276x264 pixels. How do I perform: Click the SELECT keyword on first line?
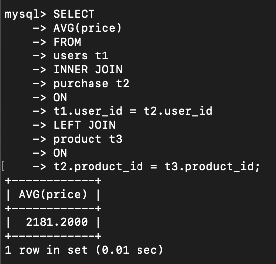74,14
